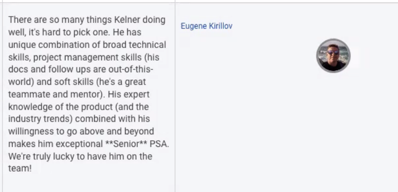Screen dimensions: 398x192
Task: Open Eugene Kirillov's profile link
Action: pos(206,26)
